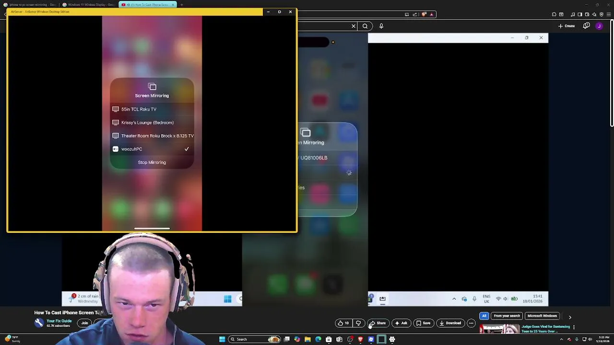Select 55in TCL Roku TV in Screen Mirroring

[152, 109]
